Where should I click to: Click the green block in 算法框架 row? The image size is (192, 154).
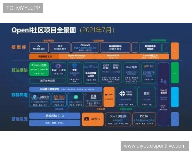pyautogui.click(x=175, y=73)
